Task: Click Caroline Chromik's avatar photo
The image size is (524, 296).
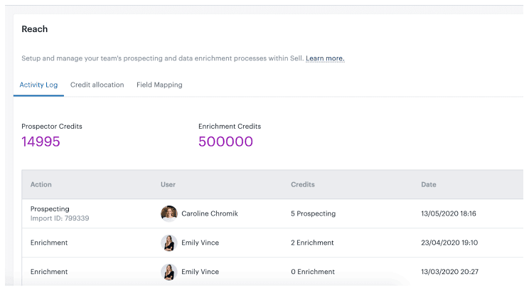Action: click(169, 213)
